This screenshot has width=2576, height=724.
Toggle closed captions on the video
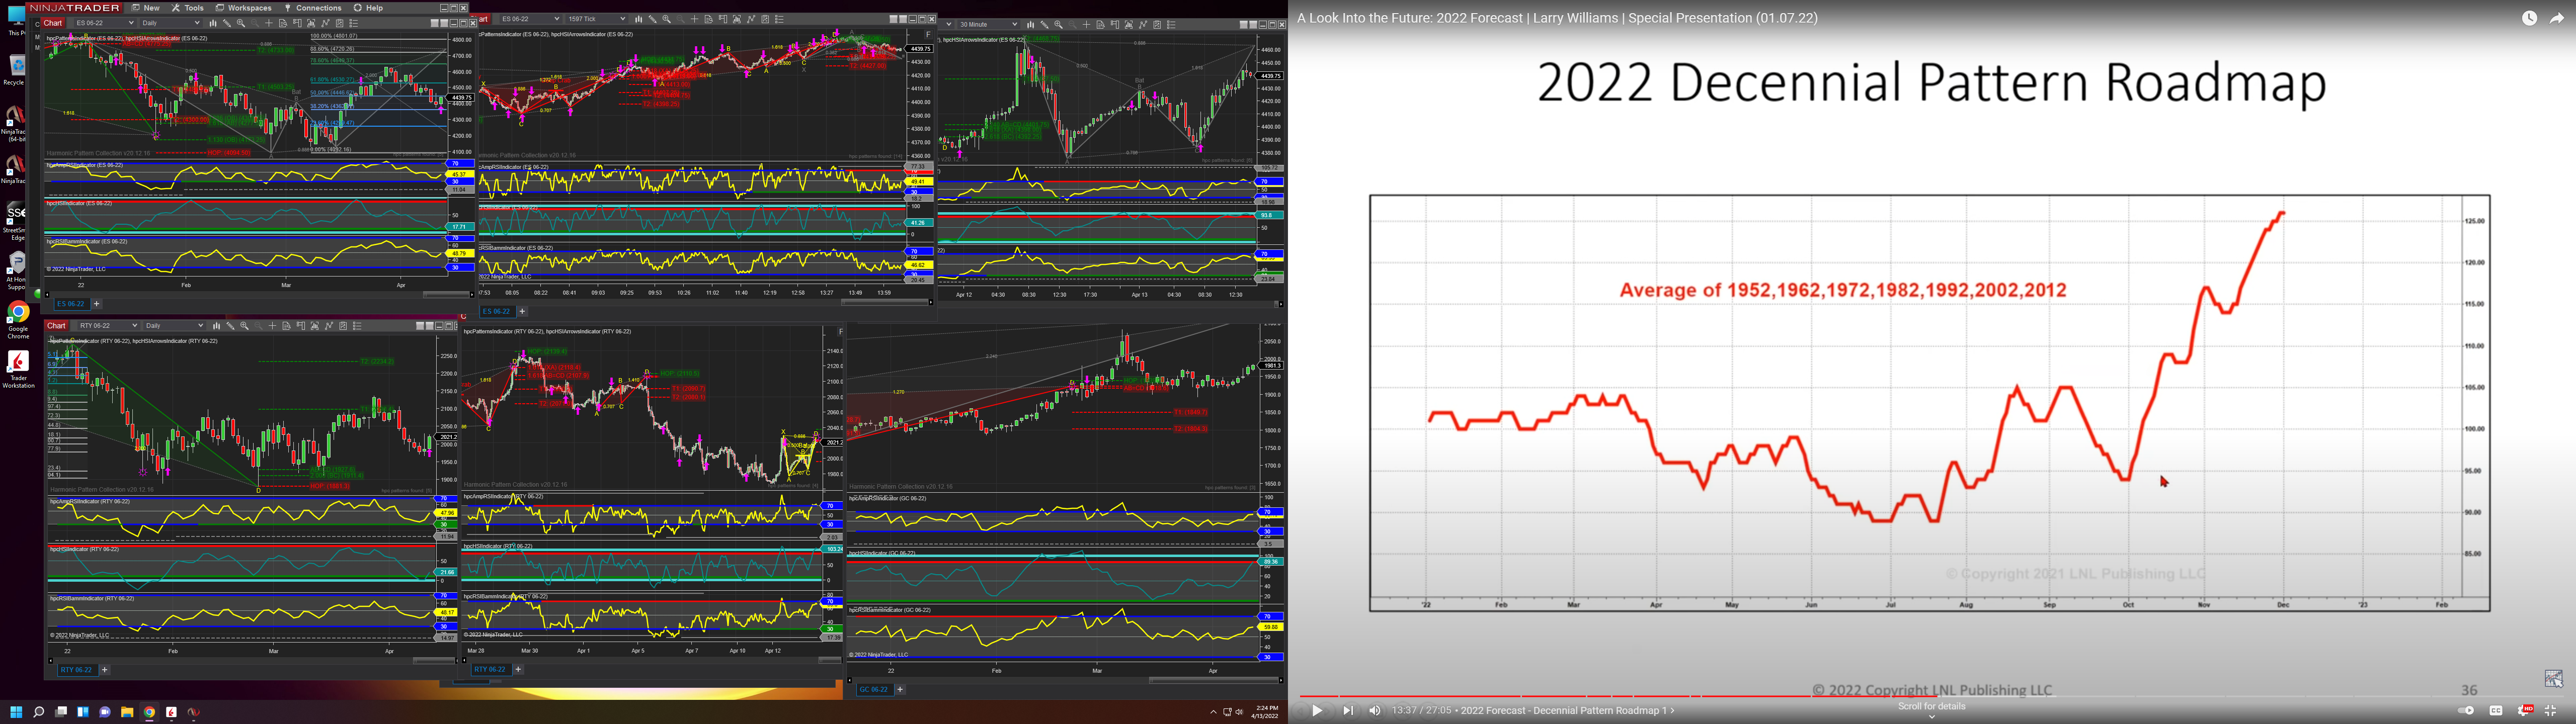(x=2496, y=711)
